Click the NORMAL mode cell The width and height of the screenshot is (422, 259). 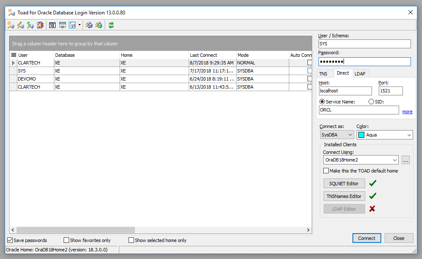pyautogui.click(x=263, y=63)
